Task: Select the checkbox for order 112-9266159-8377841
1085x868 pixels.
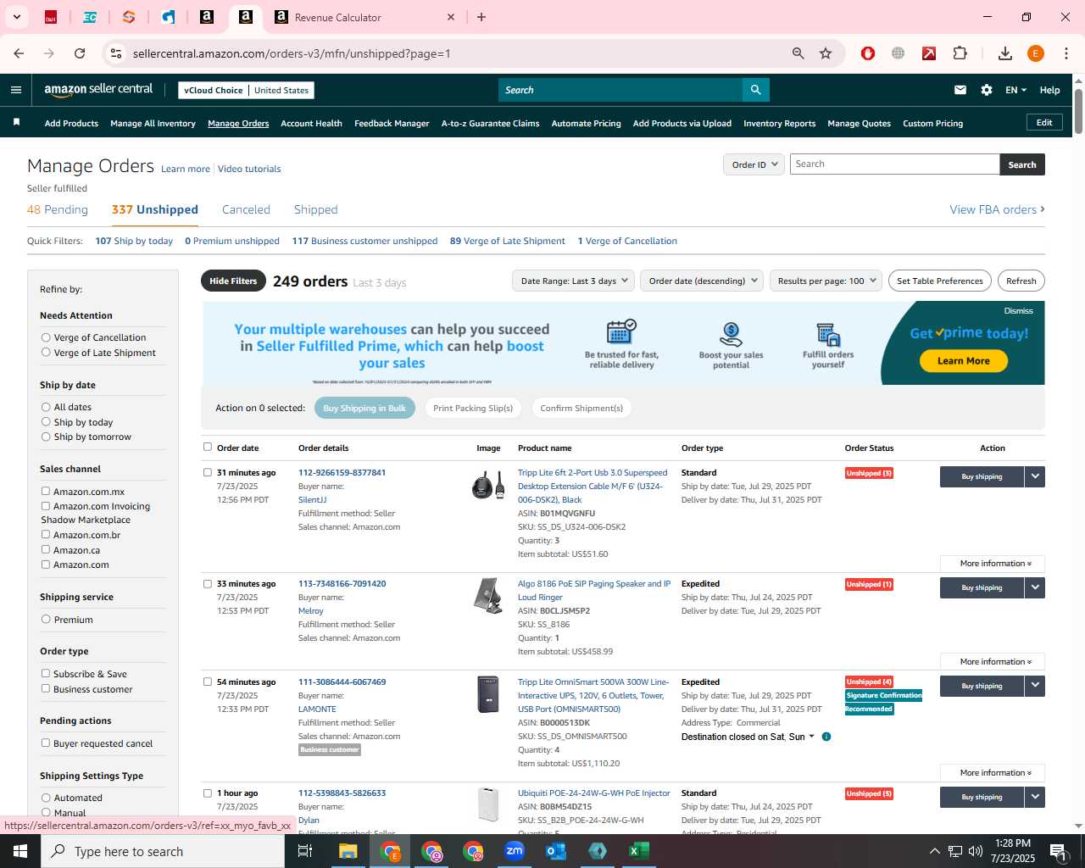Action: 208,472
